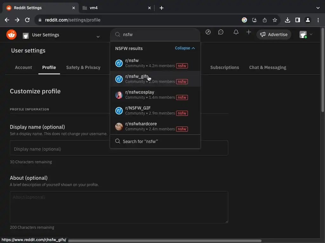Click the r/NSFW_GIF community icon
325x243 pixels.
[119, 110]
